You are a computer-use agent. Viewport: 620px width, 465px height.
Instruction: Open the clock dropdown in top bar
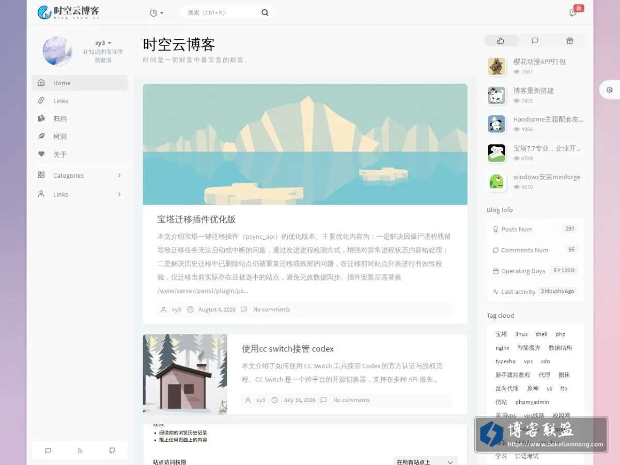click(157, 13)
